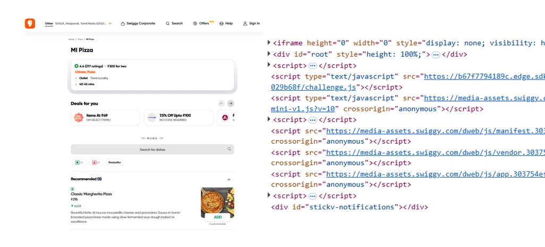Click the Help icon in the header
The height and width of the screenshot is (247, 545).
coord(222,23)
